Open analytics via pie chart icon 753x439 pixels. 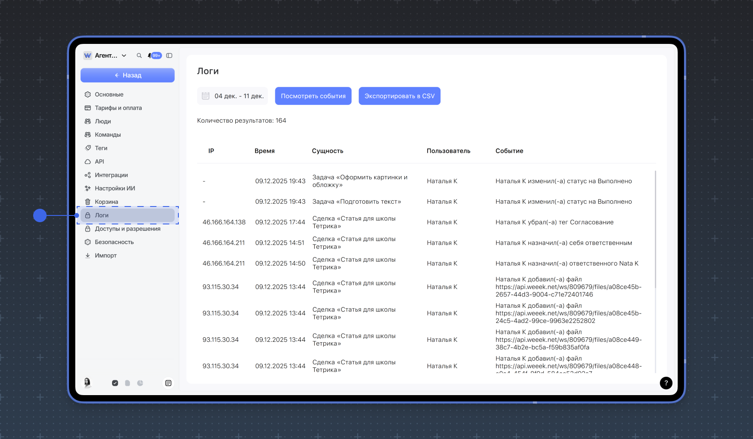pyautogui.click(x=140, y=383)
